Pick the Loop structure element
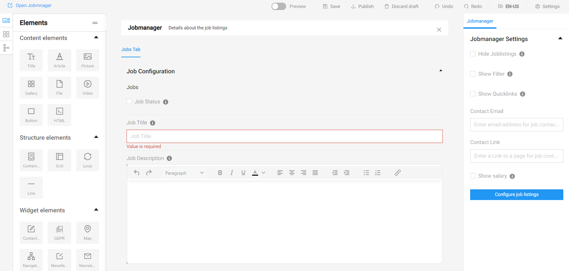Image resolution: width=569 pixels, height=271 pixels. click(x=87, y=160)
